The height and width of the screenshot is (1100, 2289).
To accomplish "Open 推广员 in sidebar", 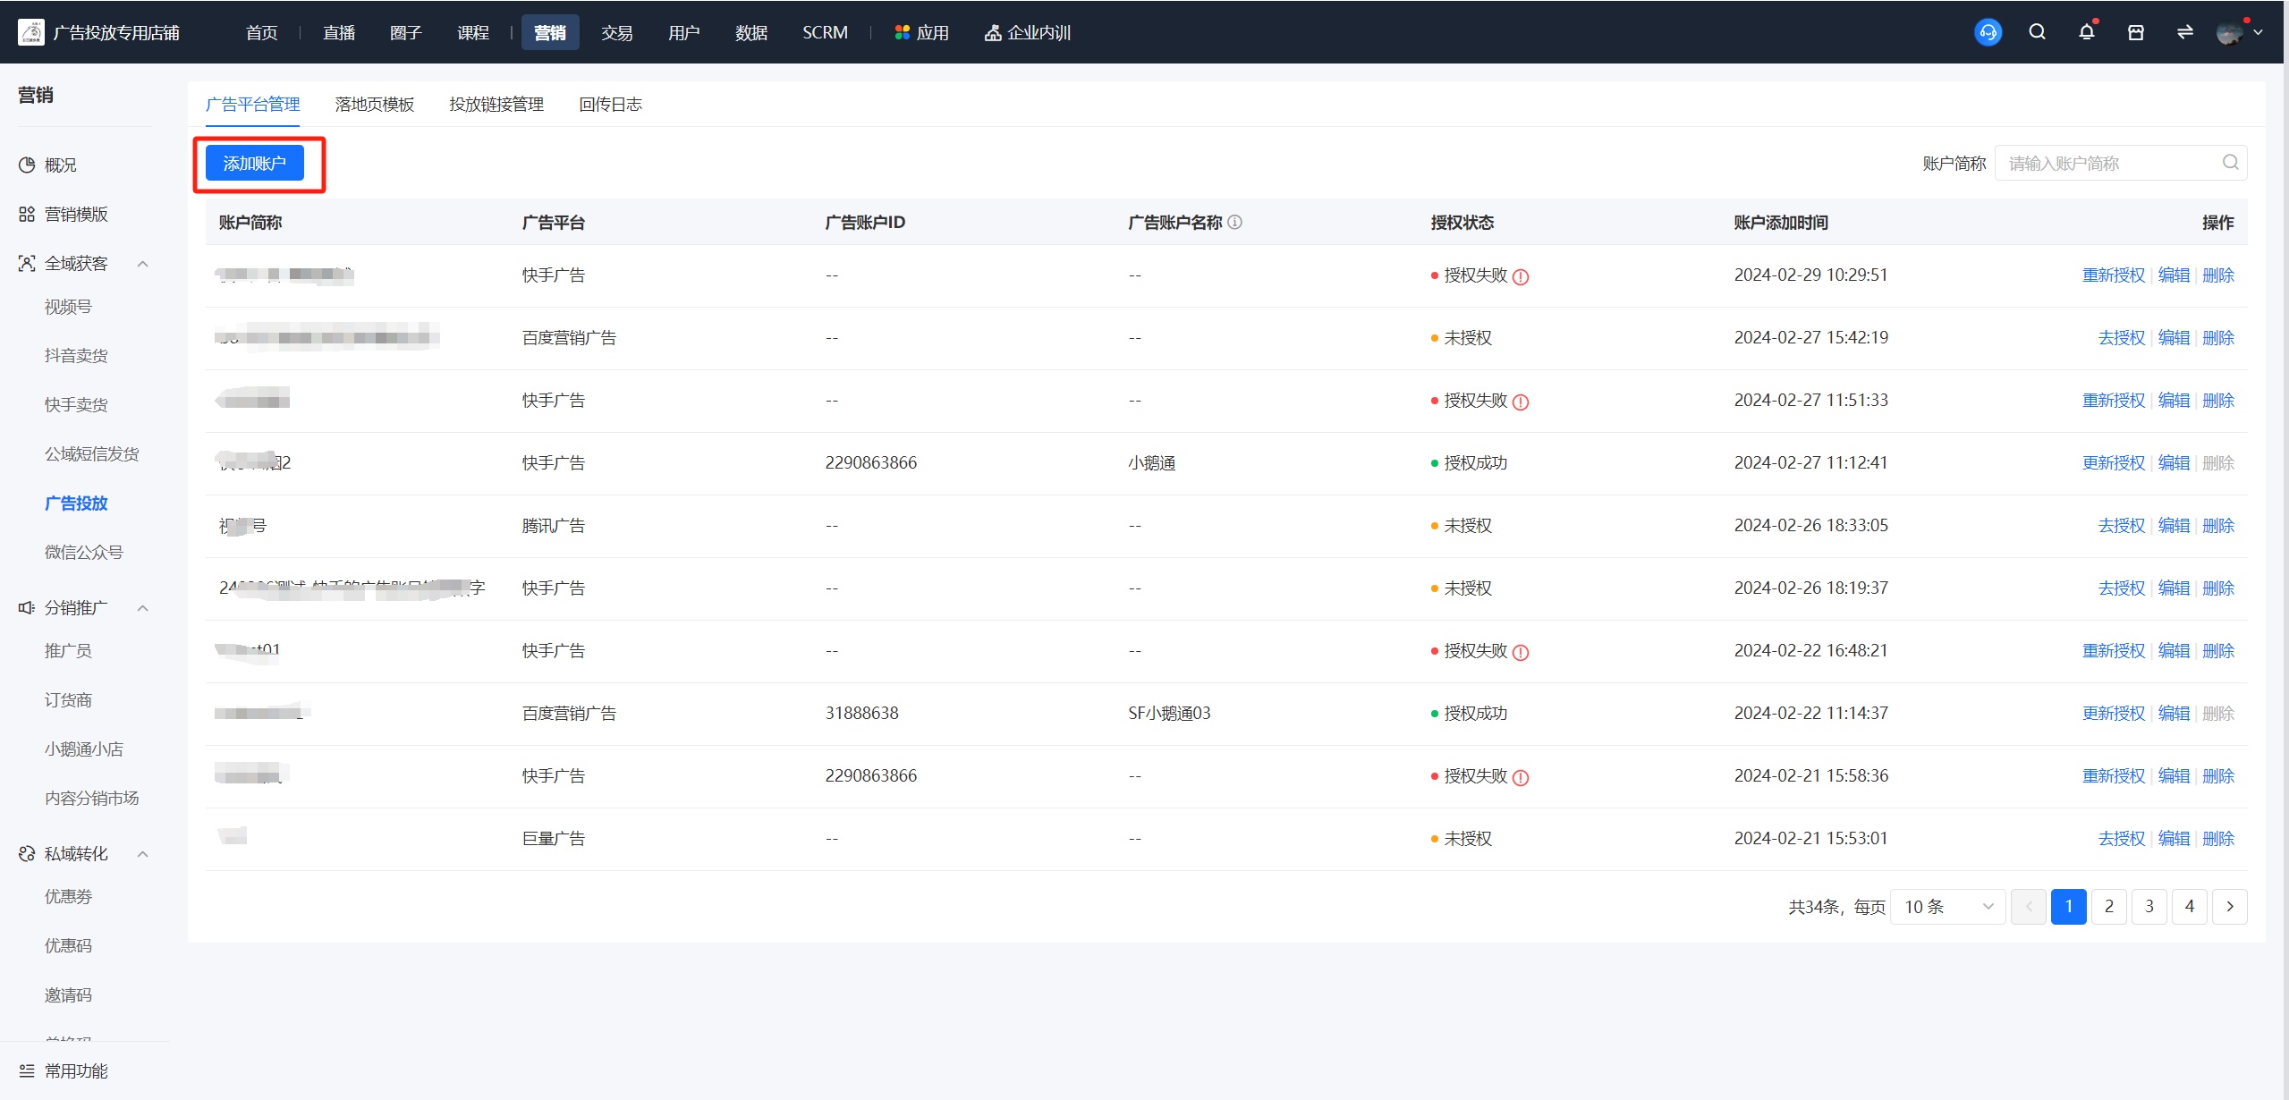I will tap(68, 650).
